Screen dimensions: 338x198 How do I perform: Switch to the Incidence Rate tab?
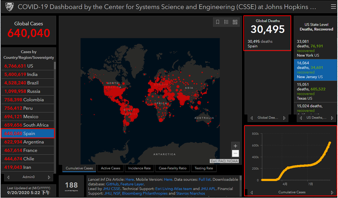point(139,168)
